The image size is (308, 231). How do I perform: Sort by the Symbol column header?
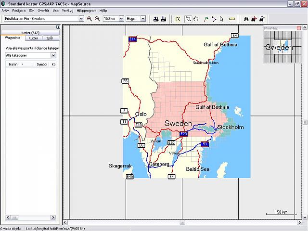click(42, 64)
